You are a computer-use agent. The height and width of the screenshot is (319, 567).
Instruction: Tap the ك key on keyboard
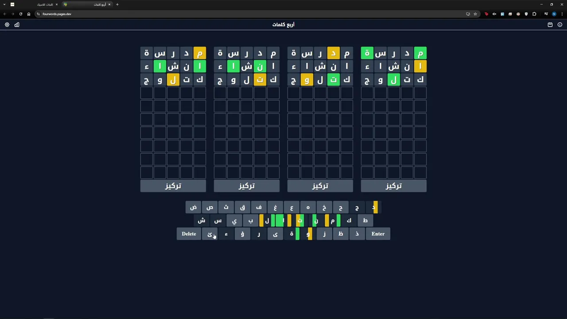tap(349, 221)
